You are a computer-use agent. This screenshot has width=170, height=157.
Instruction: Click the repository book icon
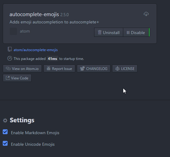10,49
